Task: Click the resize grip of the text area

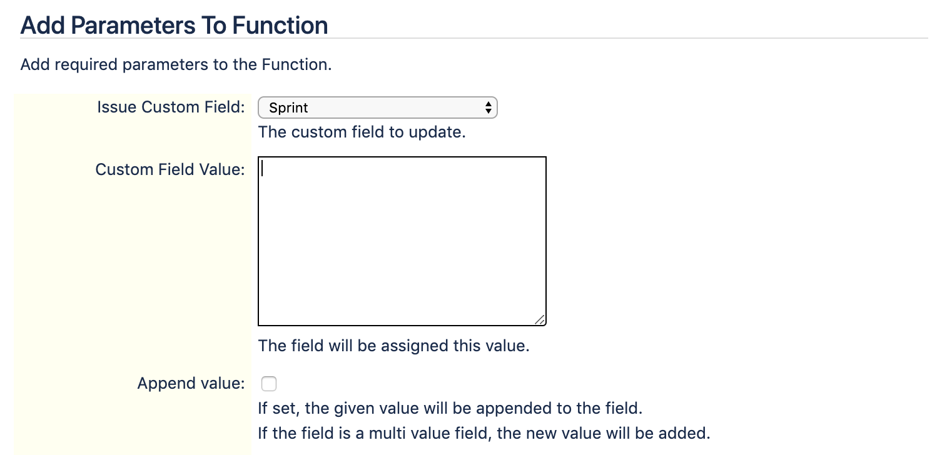Action: click(540, 319)
